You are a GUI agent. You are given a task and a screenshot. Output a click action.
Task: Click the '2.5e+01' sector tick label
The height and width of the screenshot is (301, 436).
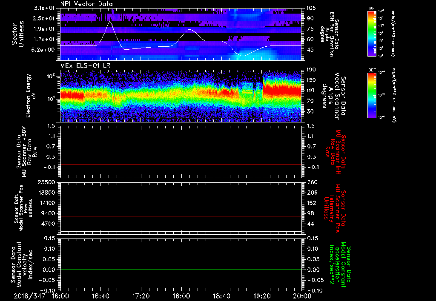(x=44, y=18)
